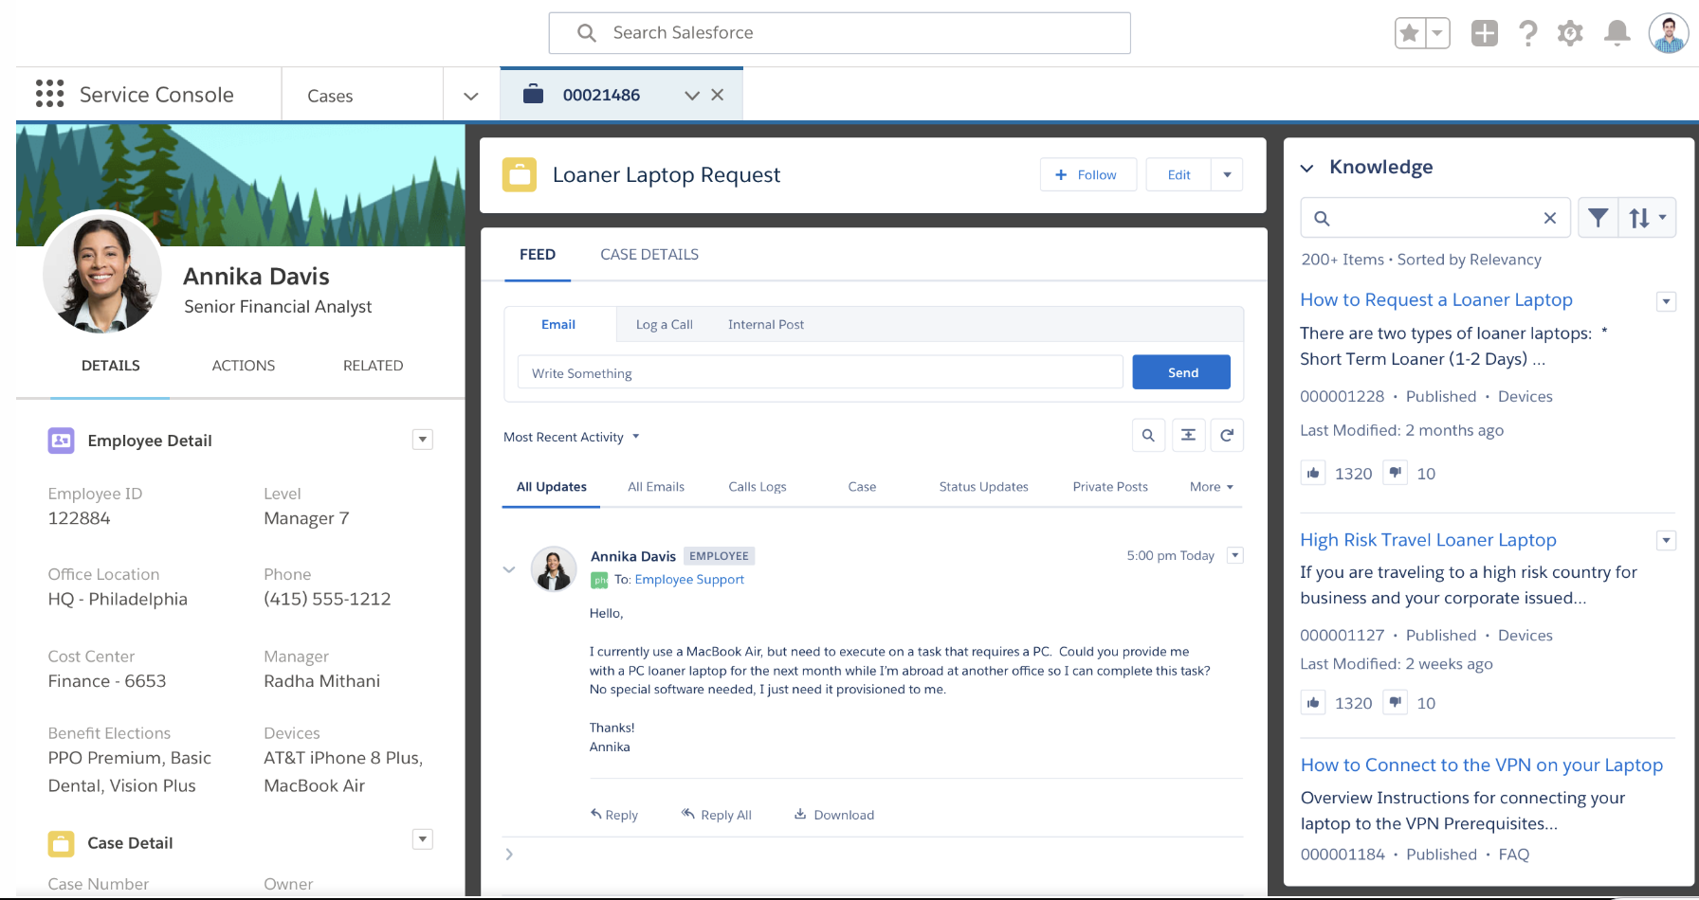Search the case feed with the magnifier icon
The image size is (1699, 900).
pyautogui.click(x=1148, y=435)
